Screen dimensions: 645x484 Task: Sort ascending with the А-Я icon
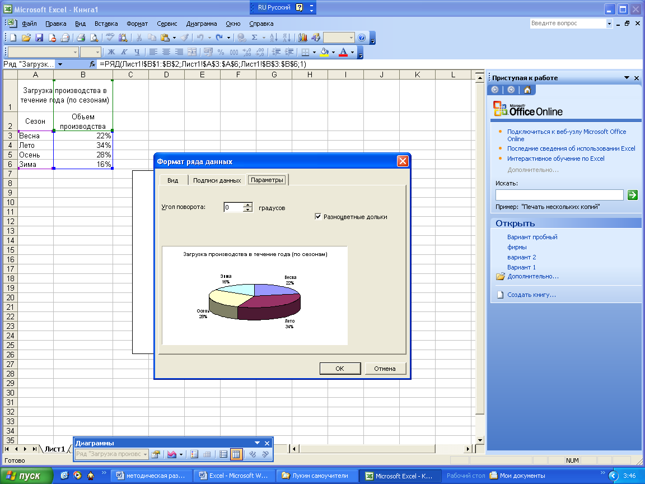click(274, 38)
